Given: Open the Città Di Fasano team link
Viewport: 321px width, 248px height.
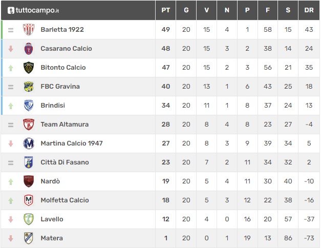Looking at the screenshot, I should coord(65,162).
